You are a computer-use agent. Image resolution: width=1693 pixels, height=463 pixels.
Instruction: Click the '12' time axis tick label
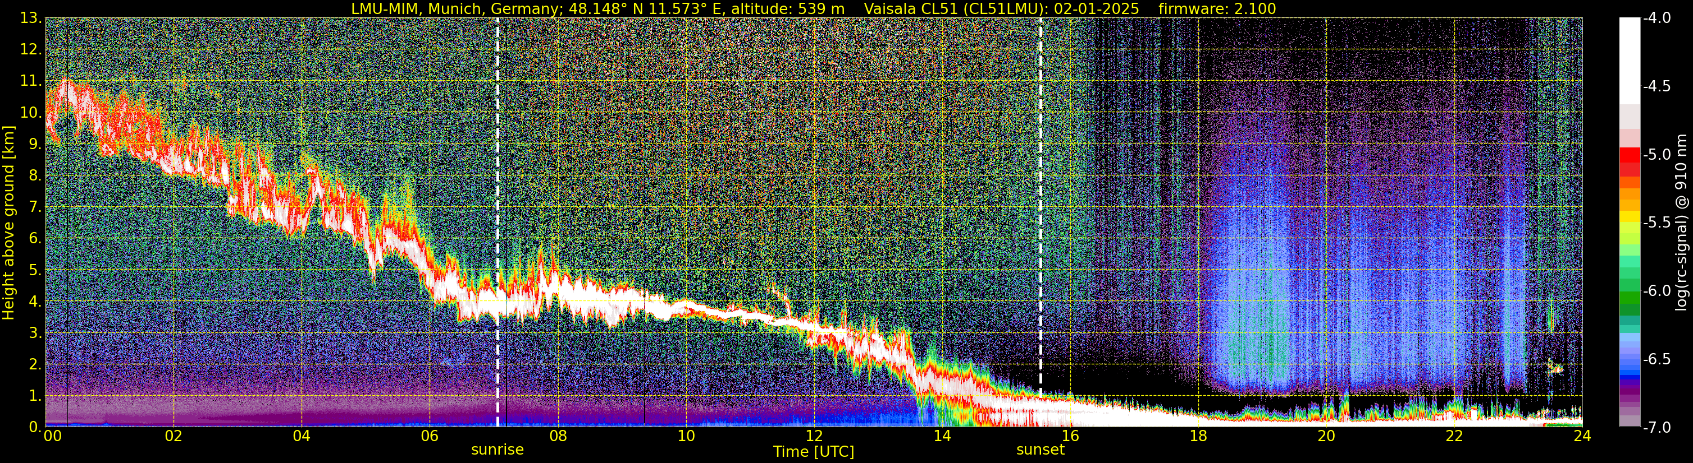(x=814, y=436)
